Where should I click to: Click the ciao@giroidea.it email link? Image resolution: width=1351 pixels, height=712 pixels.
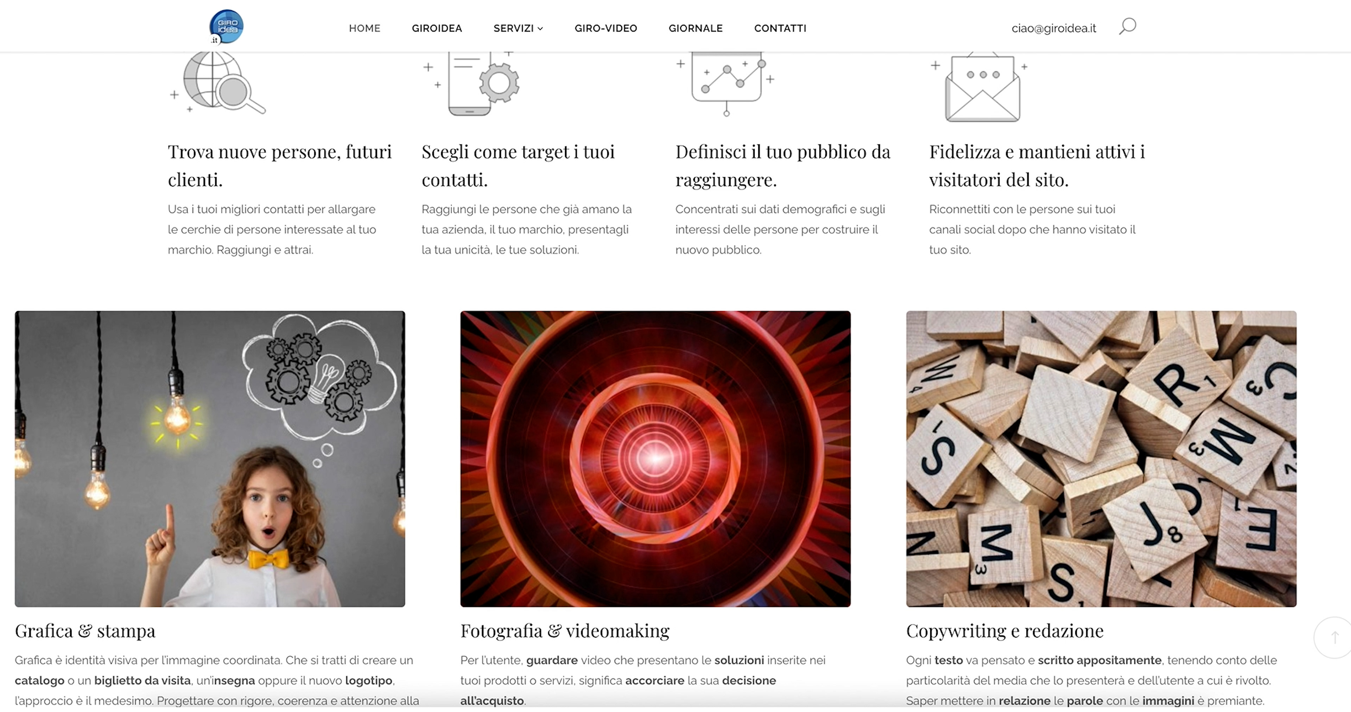point(1054,28)
